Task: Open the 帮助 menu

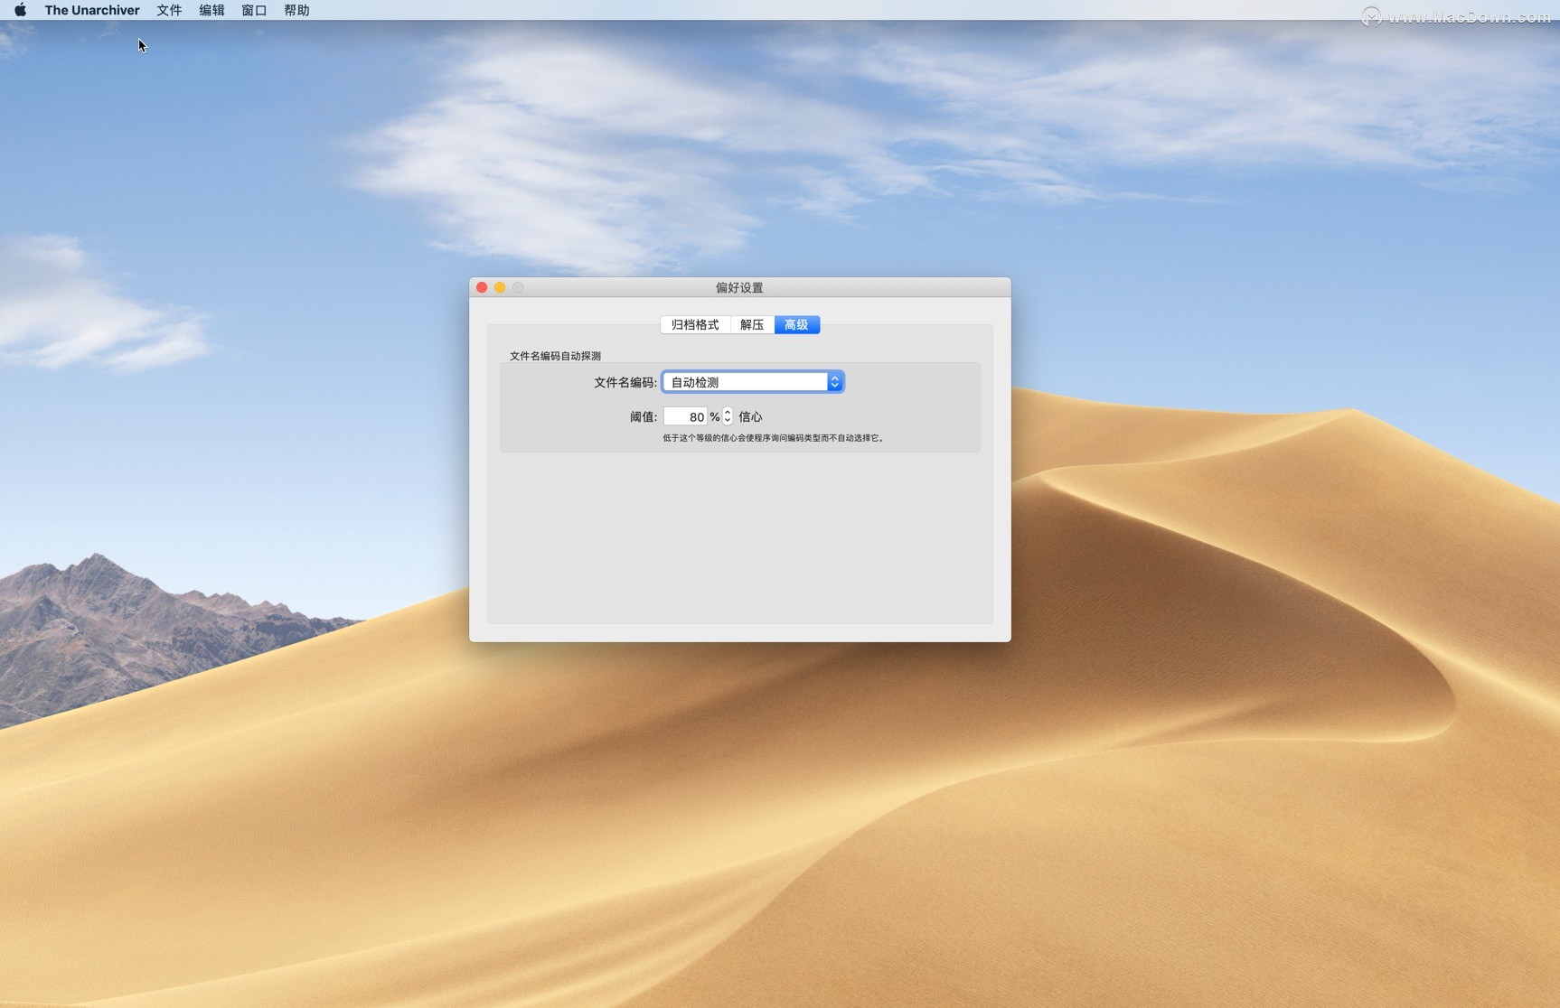Action: 296,10
